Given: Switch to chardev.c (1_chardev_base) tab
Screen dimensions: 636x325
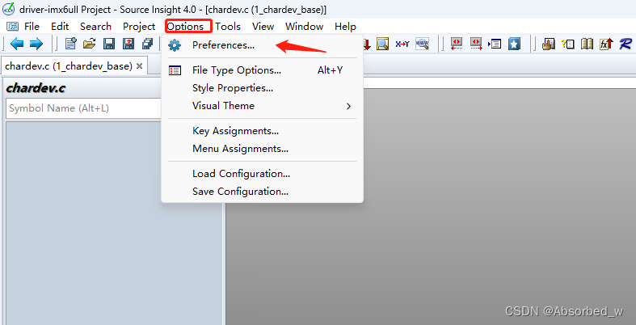Looking at the screenshot, I should [69, 65].
